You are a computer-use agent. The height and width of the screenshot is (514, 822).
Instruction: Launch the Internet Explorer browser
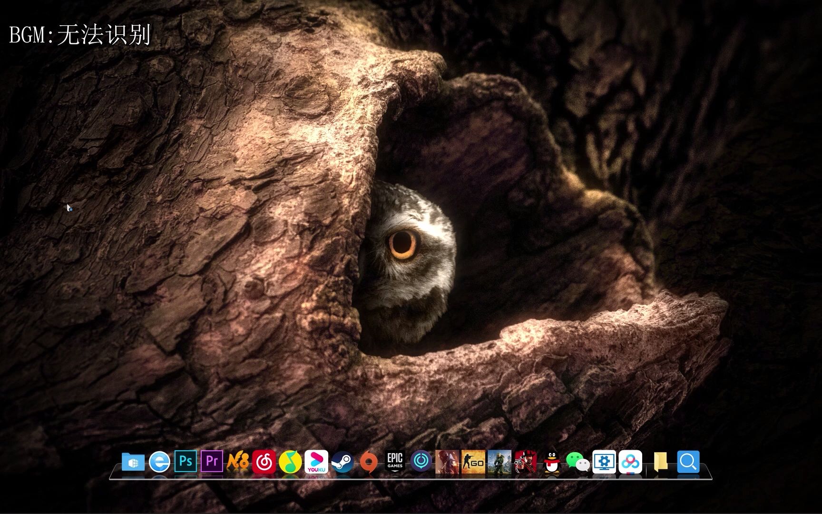(x=159, y=462)
